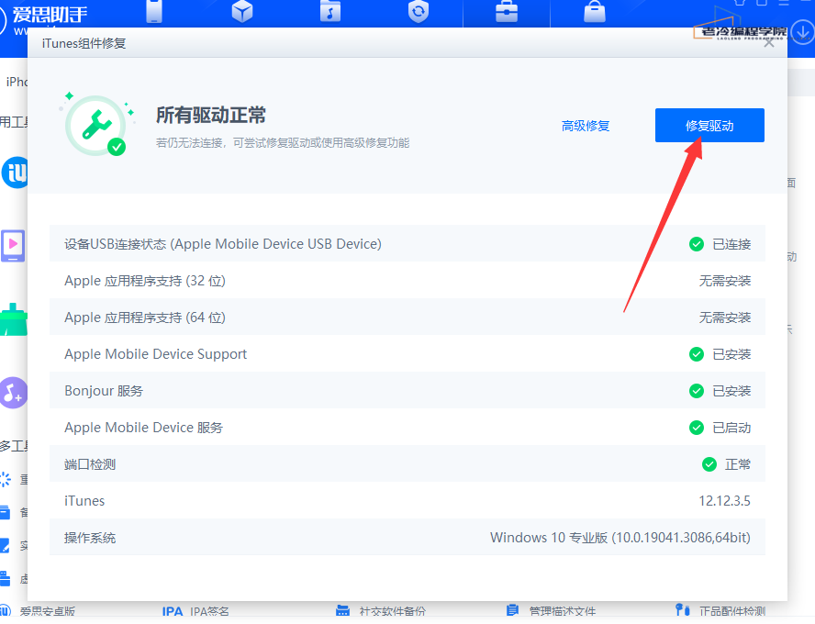
Task: Click the 若仍无法连接 hint text
Action: pos(283,143)
